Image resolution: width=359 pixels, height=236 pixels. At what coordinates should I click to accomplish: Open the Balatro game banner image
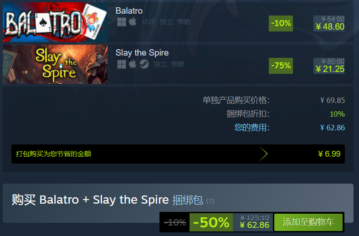click(x=55, y=22)
